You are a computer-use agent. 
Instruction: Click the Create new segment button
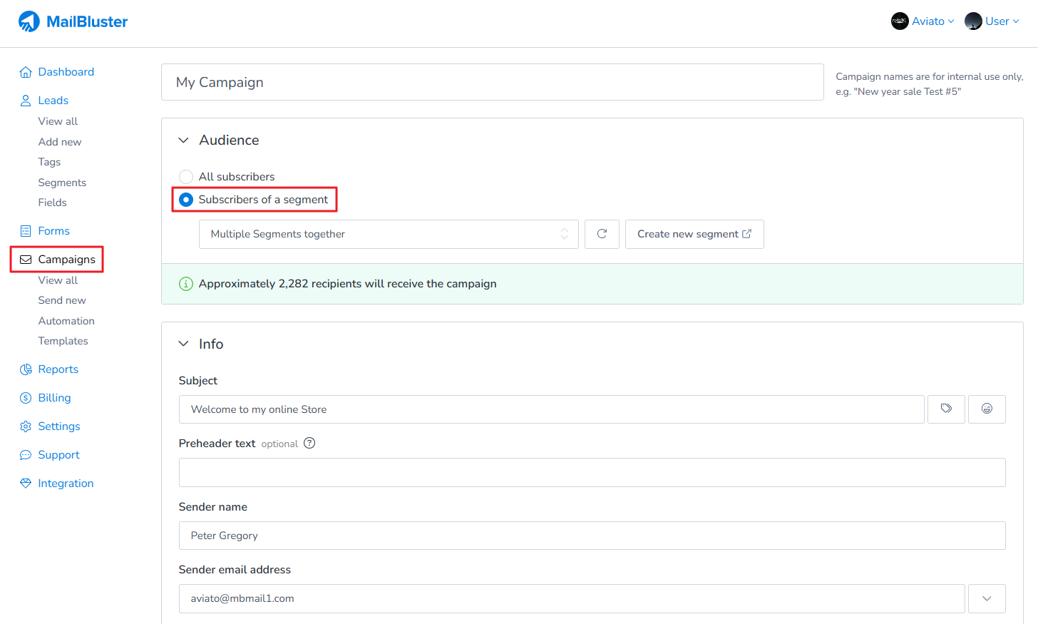pos(694,234)
